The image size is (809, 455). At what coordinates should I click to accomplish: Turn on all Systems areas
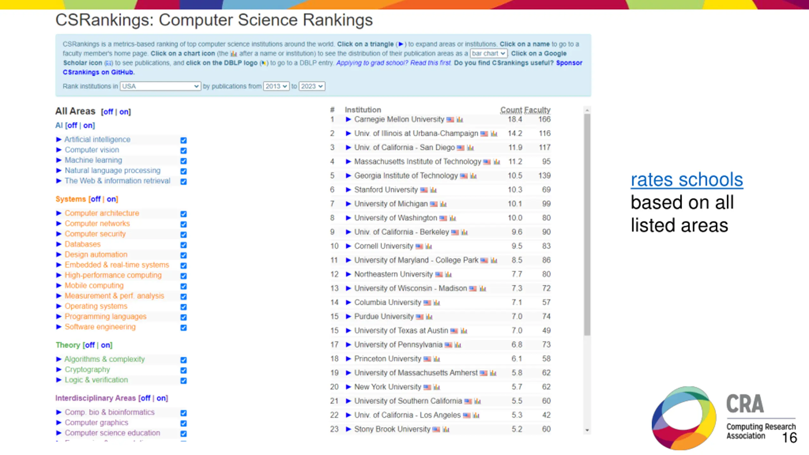[x=112, y=199]
